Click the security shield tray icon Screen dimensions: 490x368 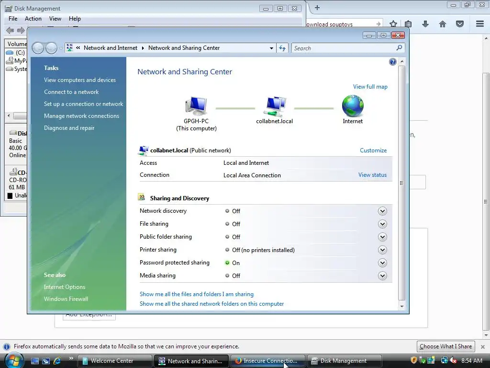click(x=414, y=360)
